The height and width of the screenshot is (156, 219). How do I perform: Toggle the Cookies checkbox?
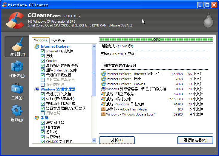43,61
